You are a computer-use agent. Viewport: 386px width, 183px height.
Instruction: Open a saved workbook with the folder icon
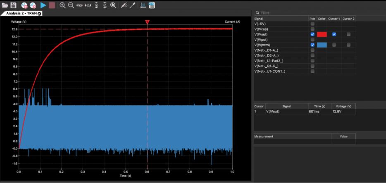tap(5, 5)
